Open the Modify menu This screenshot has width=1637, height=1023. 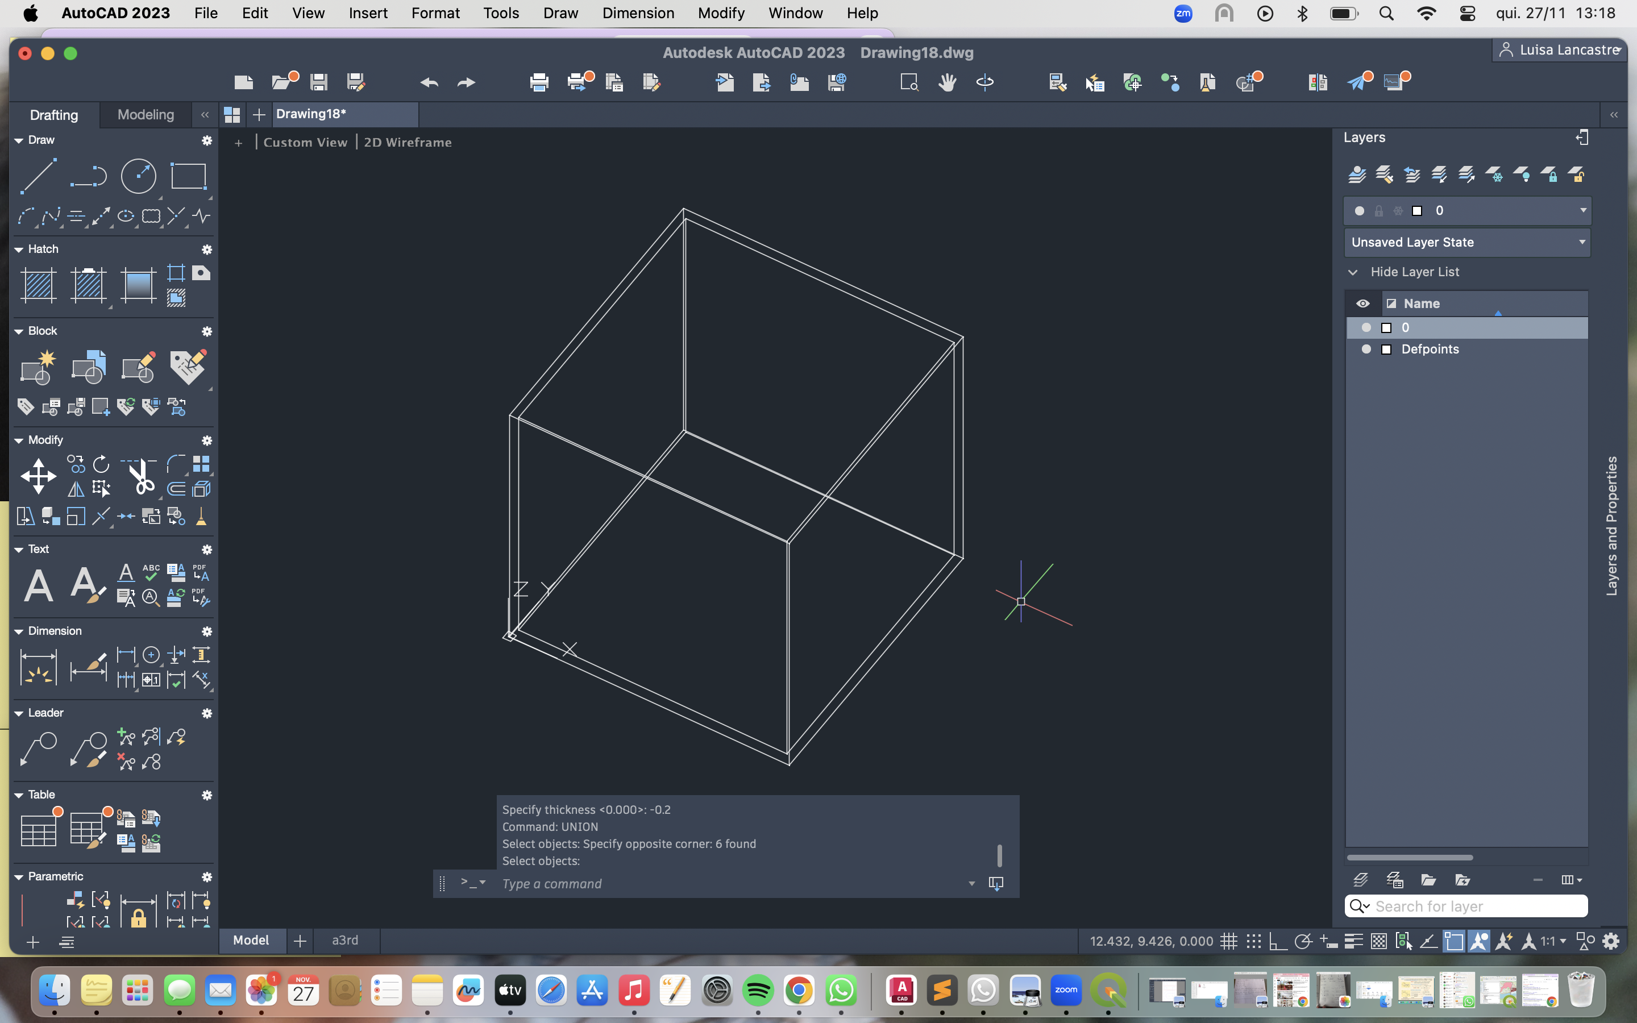click(720, 13)
